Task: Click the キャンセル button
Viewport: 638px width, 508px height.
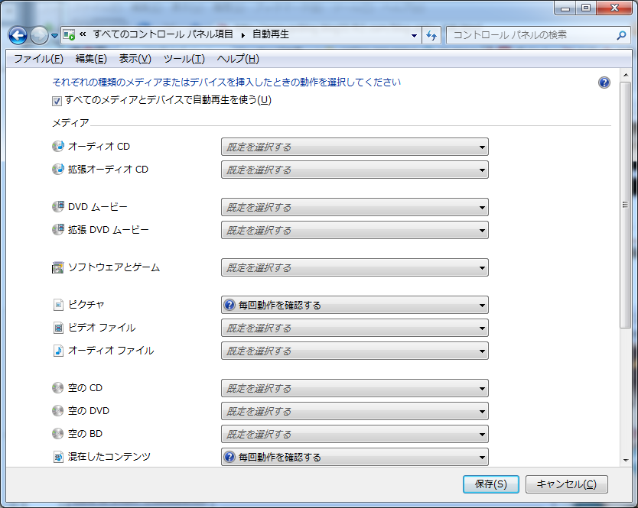Action: pos(565,484)
